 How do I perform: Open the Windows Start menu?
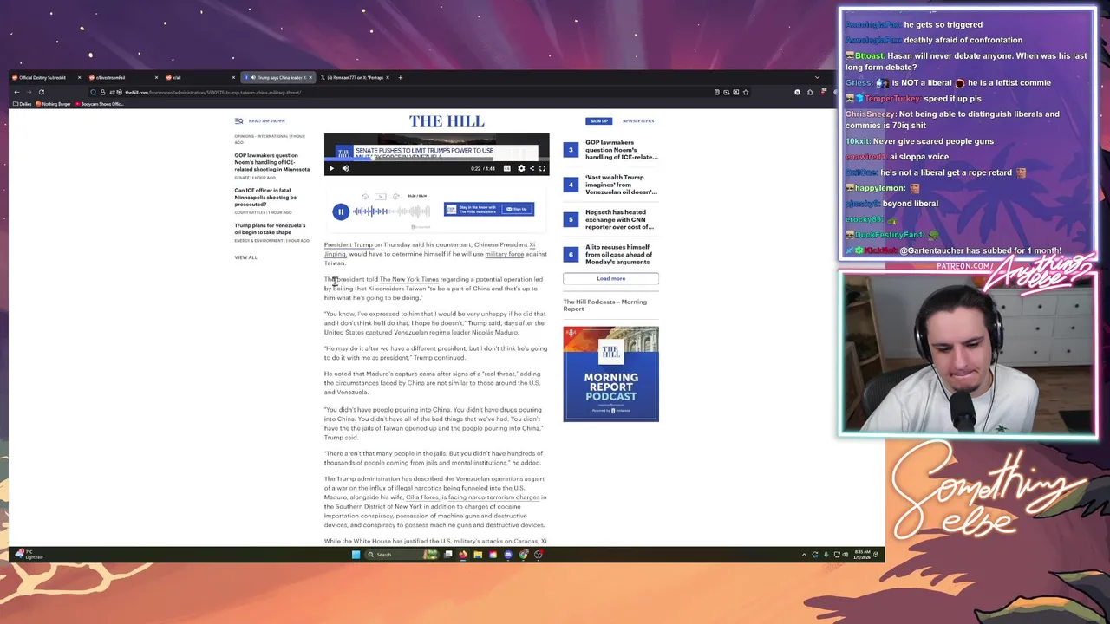356,555
